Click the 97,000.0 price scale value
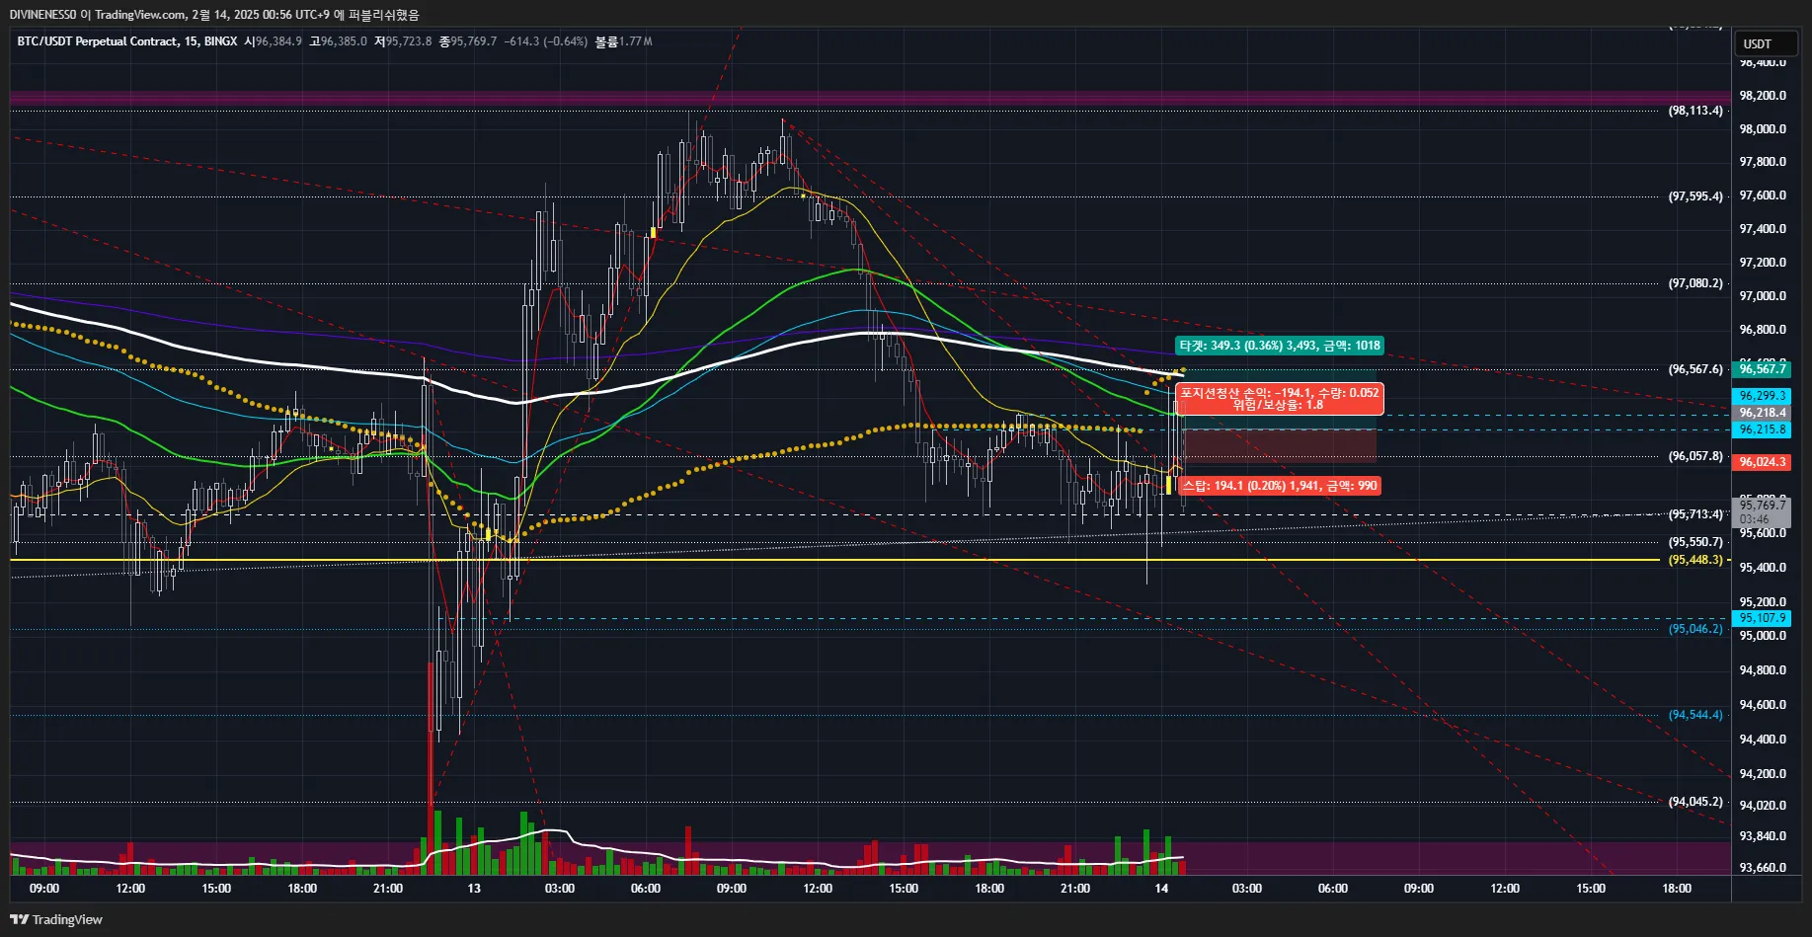 point(1763,296)
